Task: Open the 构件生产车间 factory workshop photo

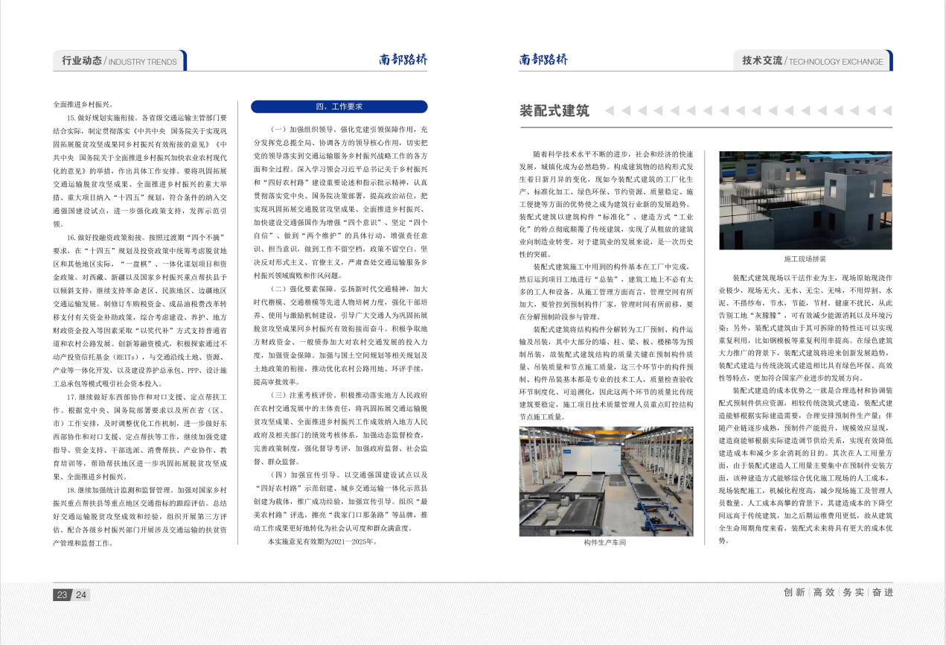Action: (607, 481)
